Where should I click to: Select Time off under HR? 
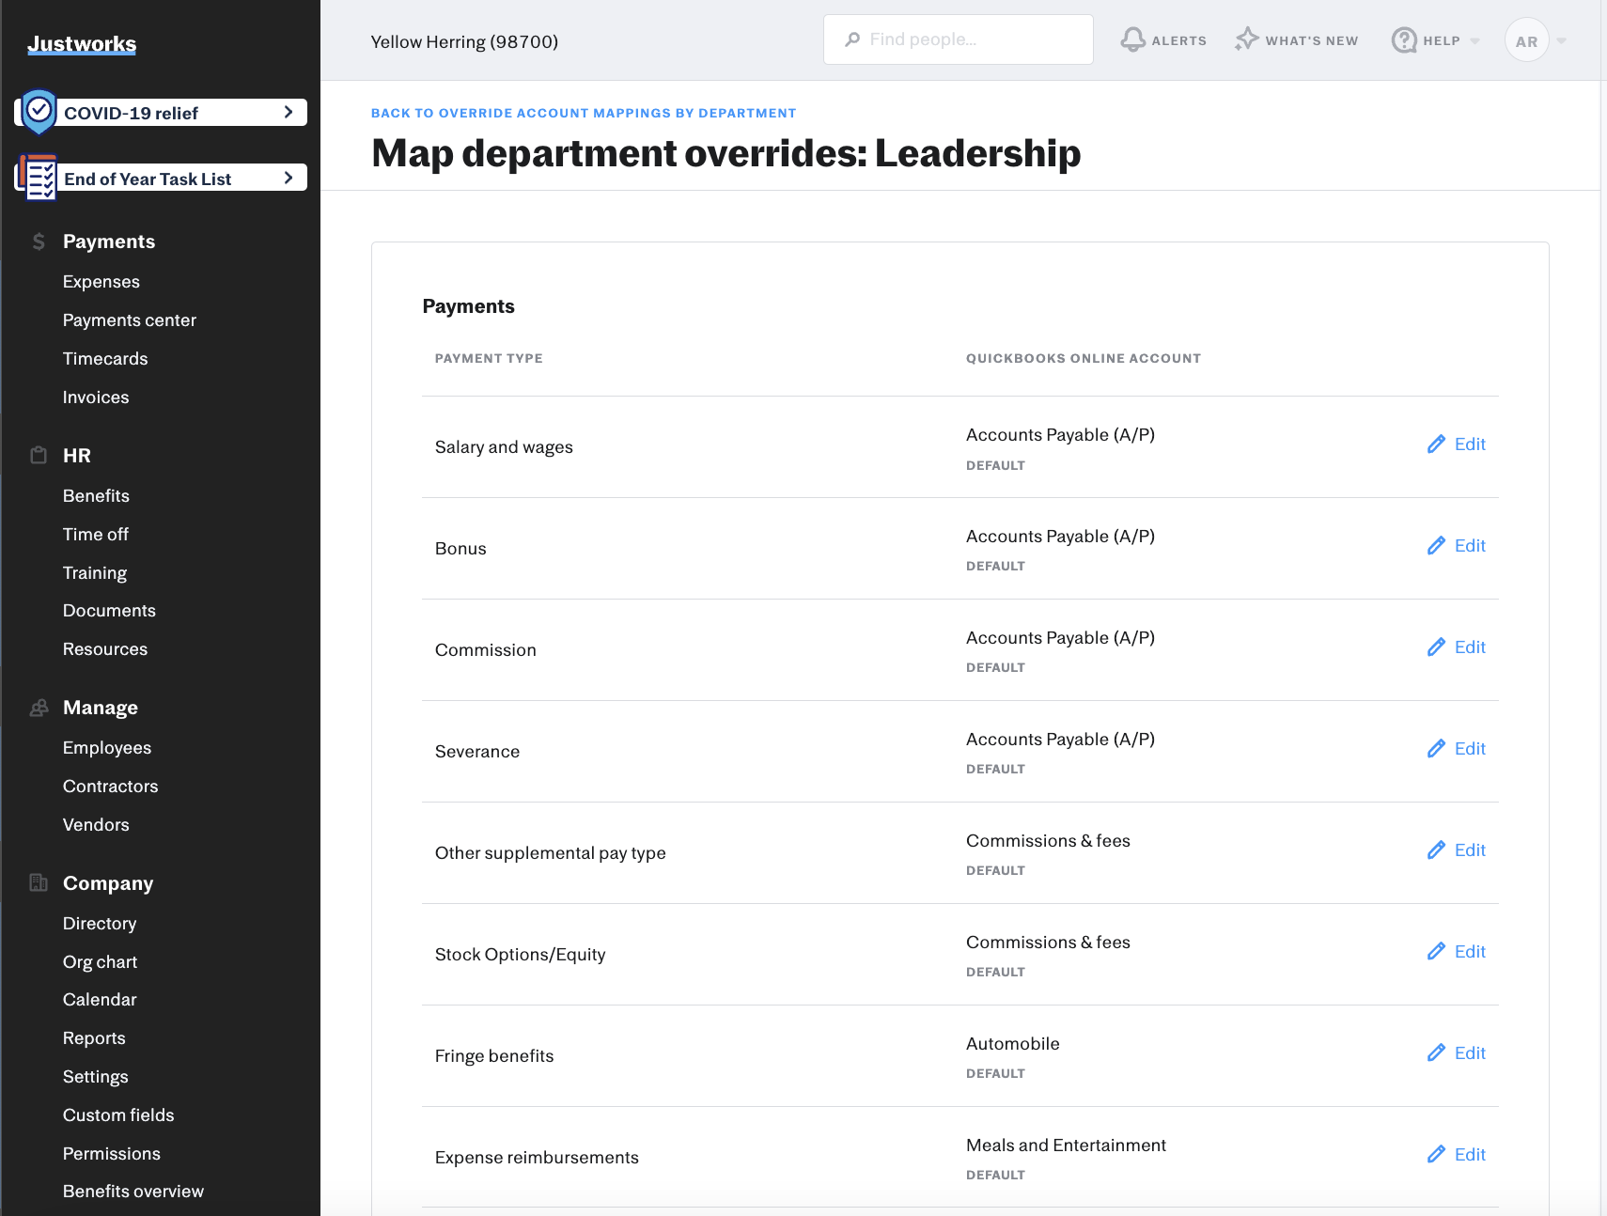click(x=96, y=535)
